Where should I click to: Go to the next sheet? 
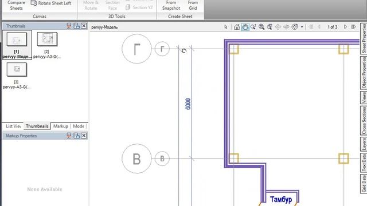(345, 27)
